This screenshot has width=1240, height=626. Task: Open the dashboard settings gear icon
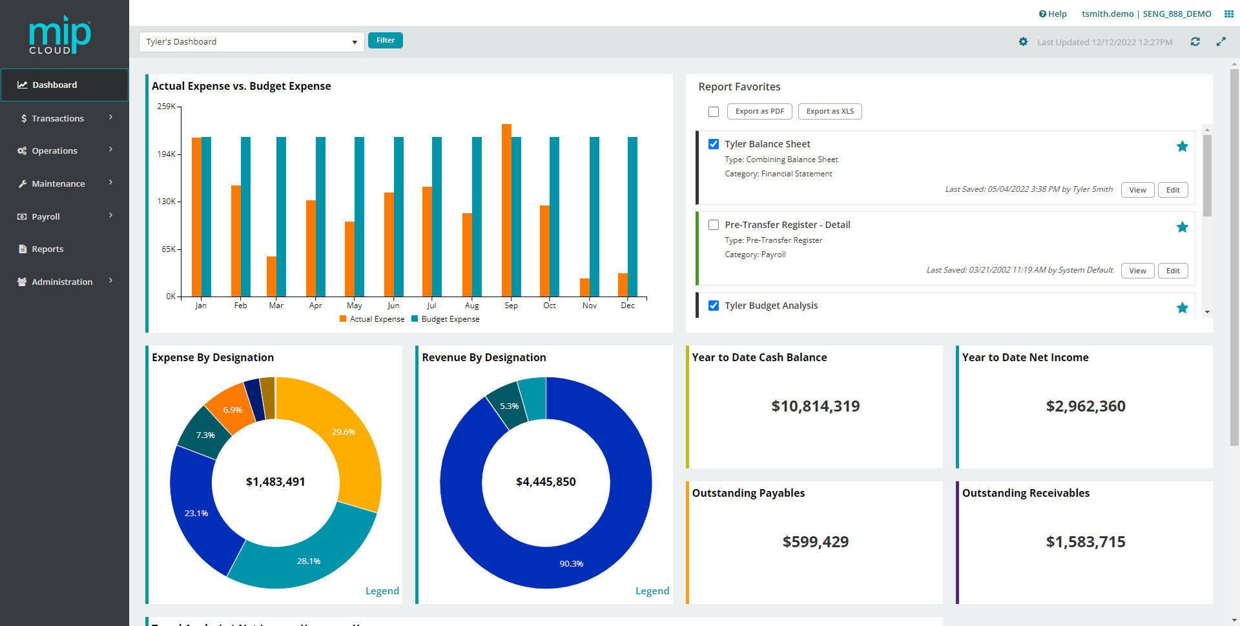[1023, 41]
